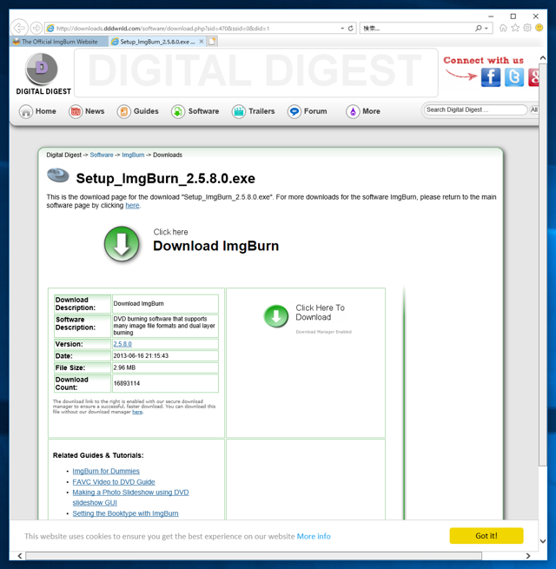
Task: Click the download count 16893114
Action: click(127, 384)
